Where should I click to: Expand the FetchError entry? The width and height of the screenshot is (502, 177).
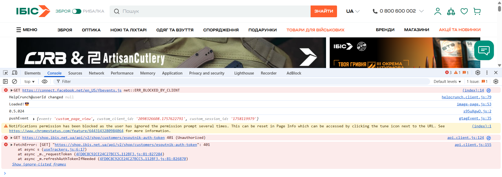12,145
